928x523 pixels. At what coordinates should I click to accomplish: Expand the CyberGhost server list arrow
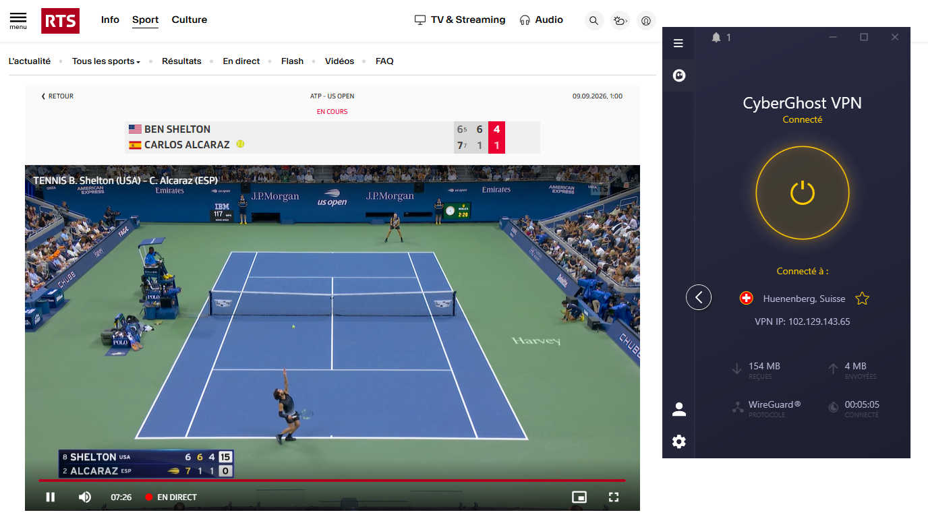pos(699,297)
